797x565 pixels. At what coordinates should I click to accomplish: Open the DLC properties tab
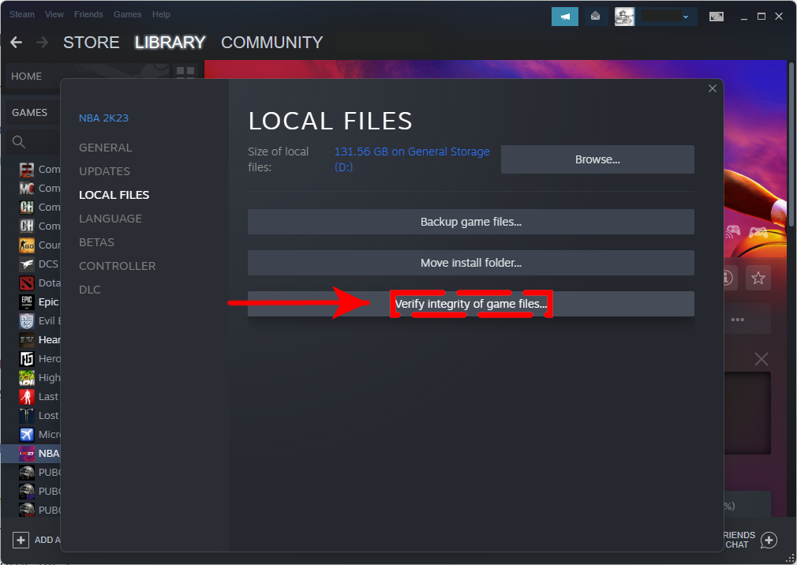pyautogui.click(x=89, y=290)
